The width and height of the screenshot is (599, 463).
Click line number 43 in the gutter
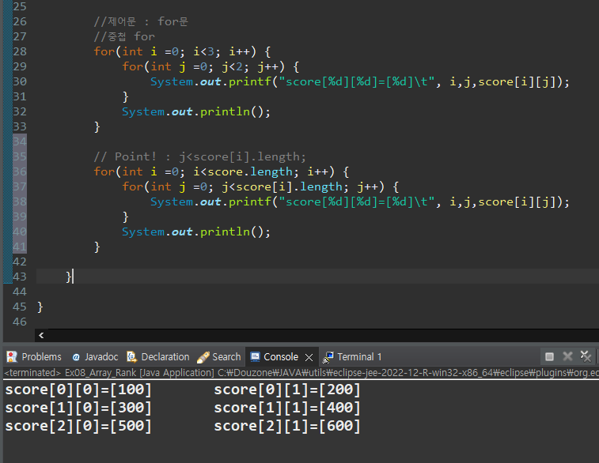(20, 277)
